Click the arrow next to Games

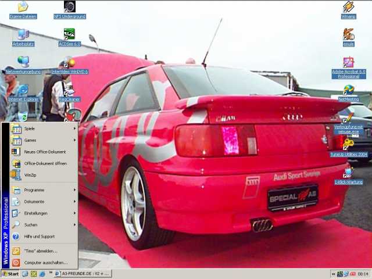[x=74, y=140]
